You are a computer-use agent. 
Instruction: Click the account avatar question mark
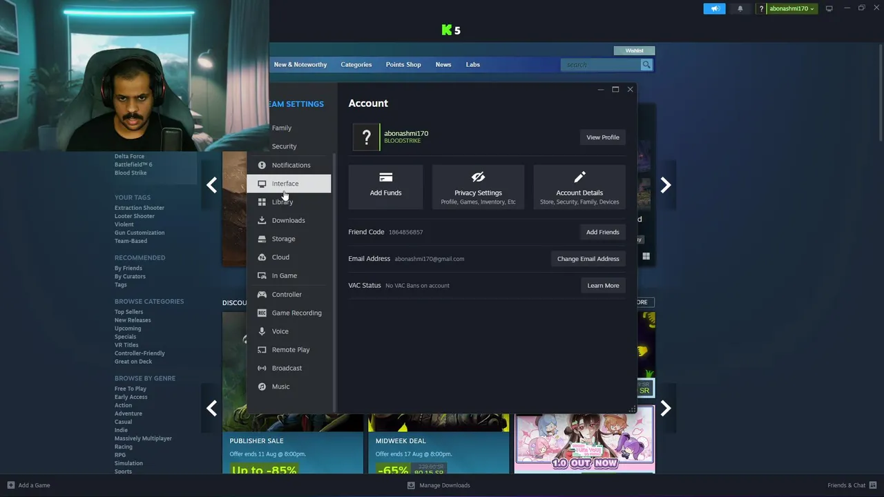(x=366, y=137)
